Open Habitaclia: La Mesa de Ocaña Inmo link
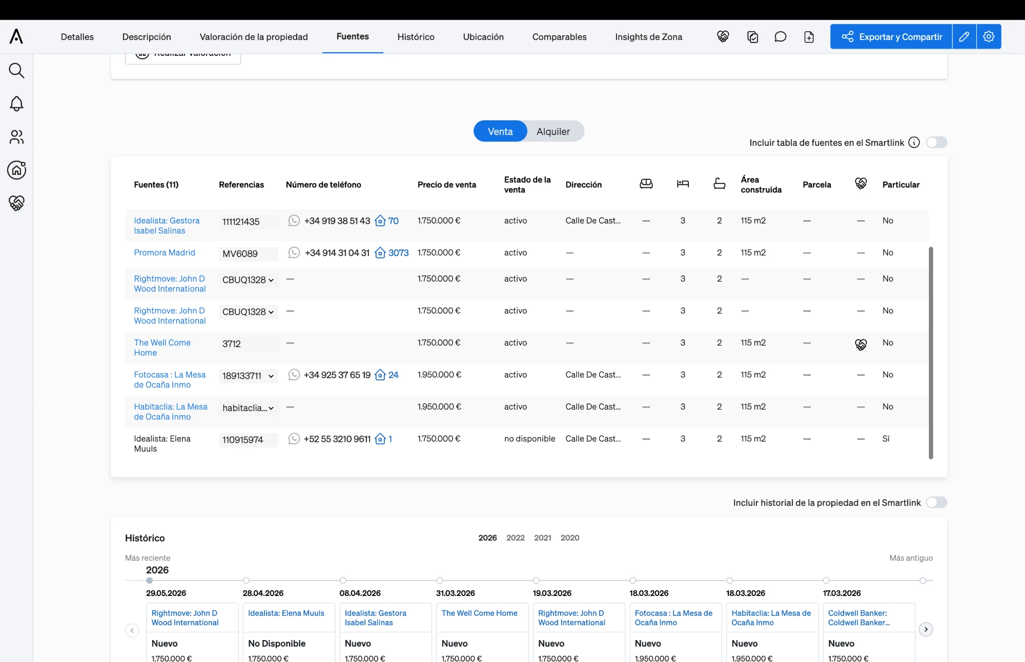This screenshot has height=662, width=1025. click(x=171, y=412)
